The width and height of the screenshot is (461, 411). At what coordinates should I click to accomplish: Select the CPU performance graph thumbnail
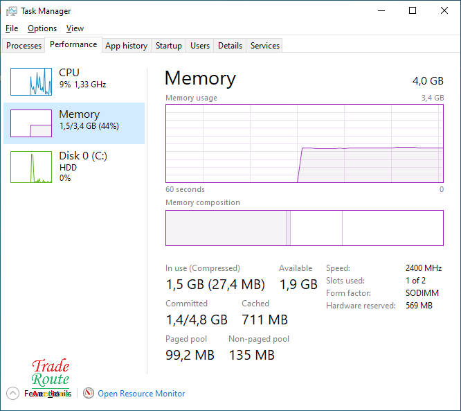[31, 82]
